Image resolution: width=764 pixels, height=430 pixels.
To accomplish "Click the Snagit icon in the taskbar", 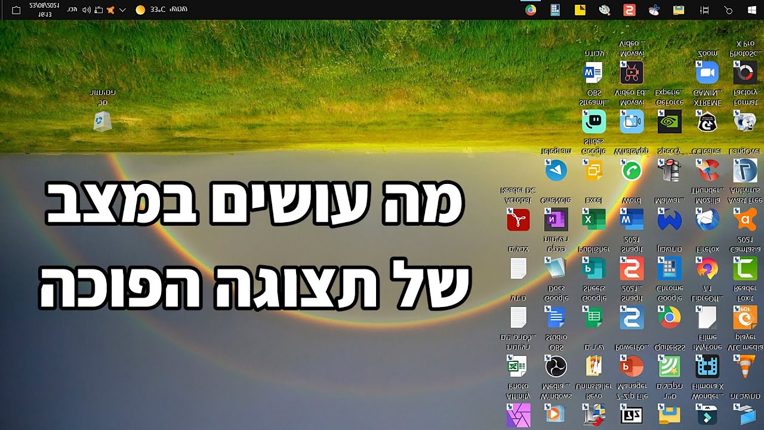I will (x=629, y=10).
